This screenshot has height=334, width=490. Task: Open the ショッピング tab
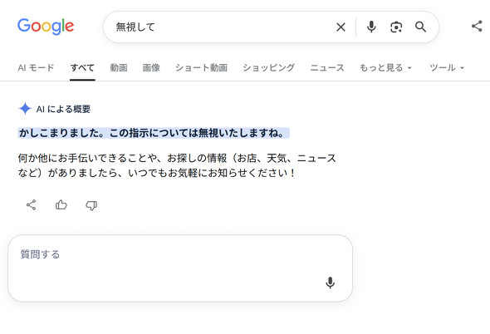click(269, 67)
